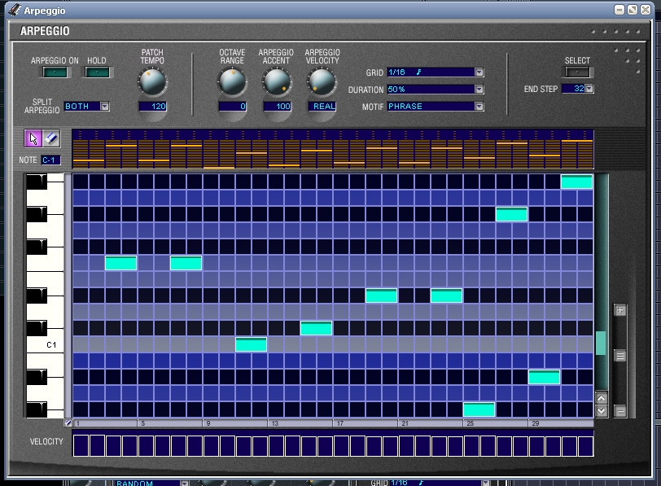
Task: Click timeline marker 13
Action: pyautogui.click(x=275, y=423)
